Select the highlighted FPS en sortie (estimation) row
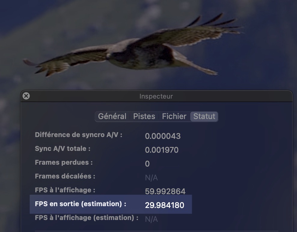This screenshot has width=297, height=232. (x=111, y=204)
